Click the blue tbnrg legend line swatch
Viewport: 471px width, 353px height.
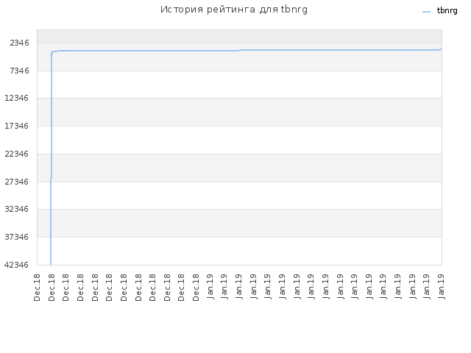tap(426, 12)
